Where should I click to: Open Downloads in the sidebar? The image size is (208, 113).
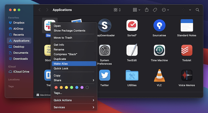click(x=19, y=59)
